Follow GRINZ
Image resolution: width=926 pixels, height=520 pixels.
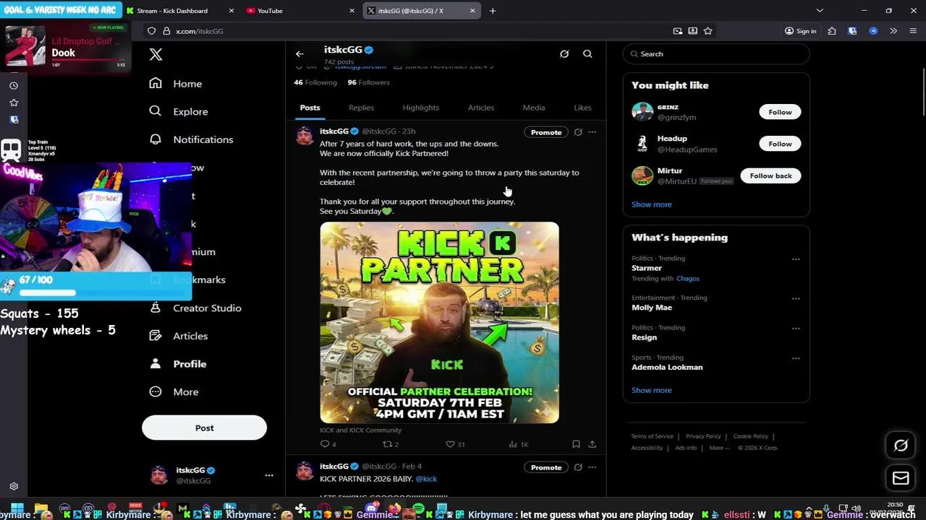click(x=780, y=112)
